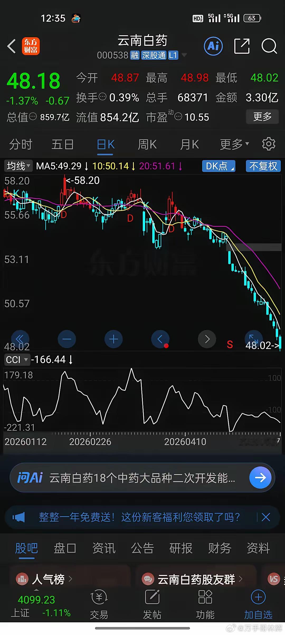285x635 pixels.
Task: Switch to 研报 tab
Action: pos(181,548)
